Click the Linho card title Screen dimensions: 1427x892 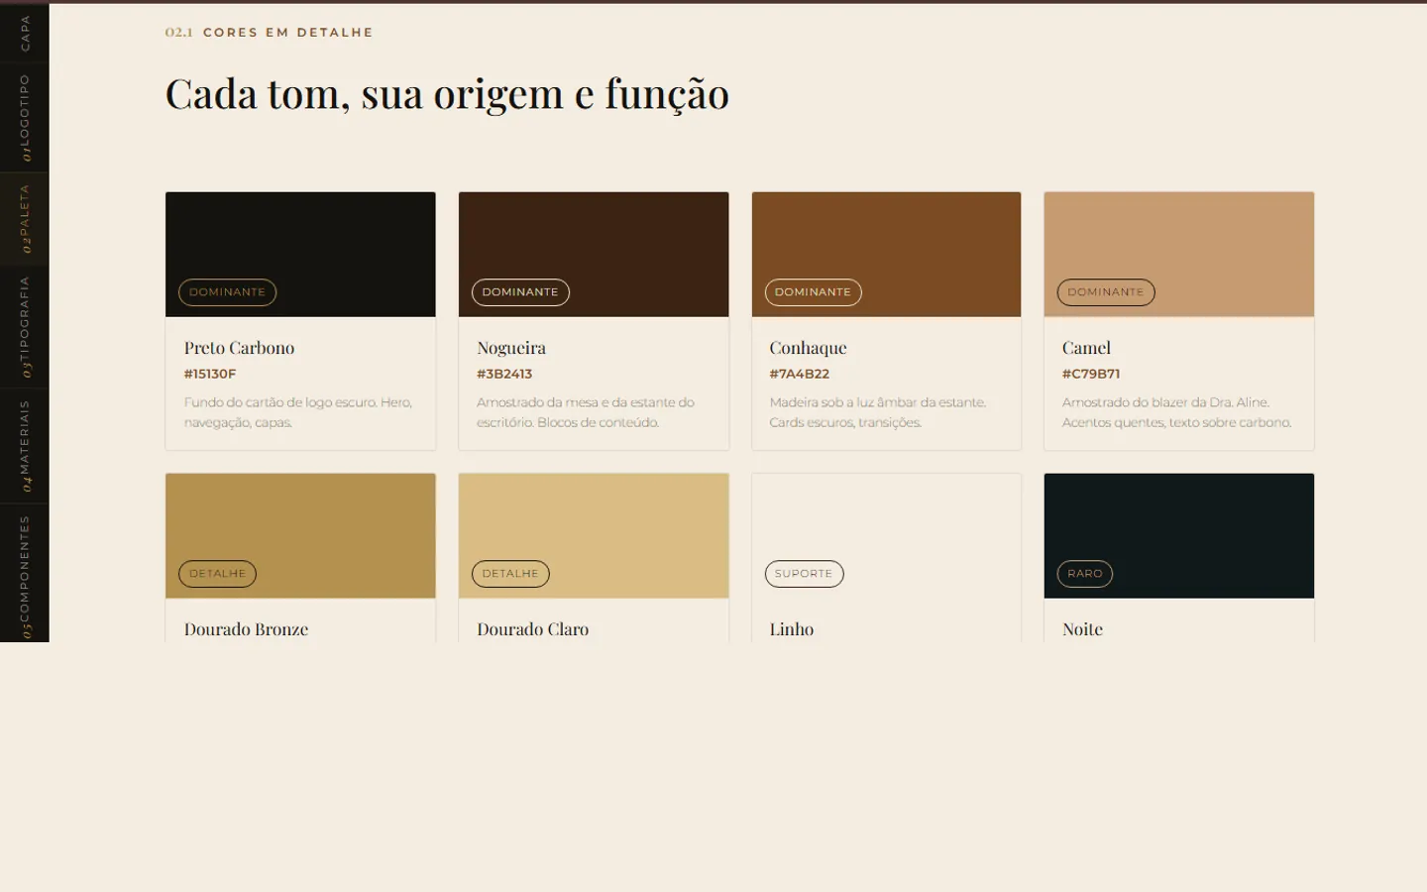tap(791, 629)
